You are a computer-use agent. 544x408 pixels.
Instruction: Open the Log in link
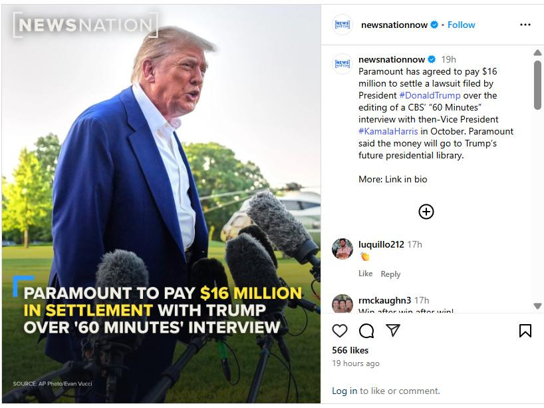(346, 391)
